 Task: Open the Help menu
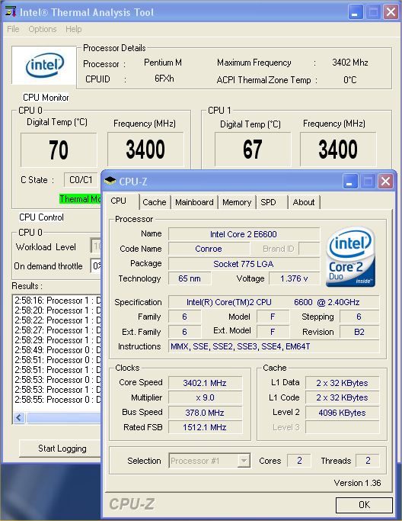[74, 29]
